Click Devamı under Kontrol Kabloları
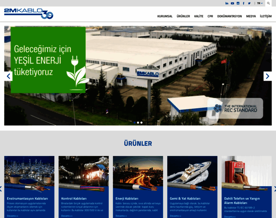 (x=67, y=216)
